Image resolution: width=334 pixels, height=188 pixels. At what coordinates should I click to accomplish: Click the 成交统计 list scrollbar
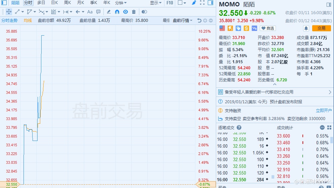(332, 140)
